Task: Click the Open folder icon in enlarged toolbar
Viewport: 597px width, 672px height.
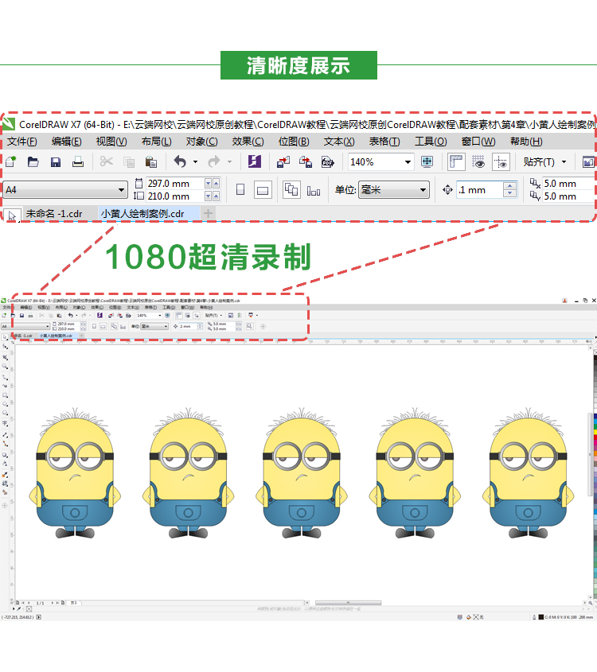Action: click(33, 162)
